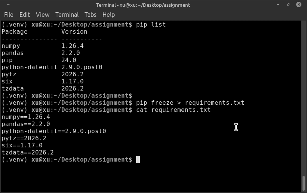
Task: Click the 'pandas==2.2.0' line
Action: click(x=26, y=124)
